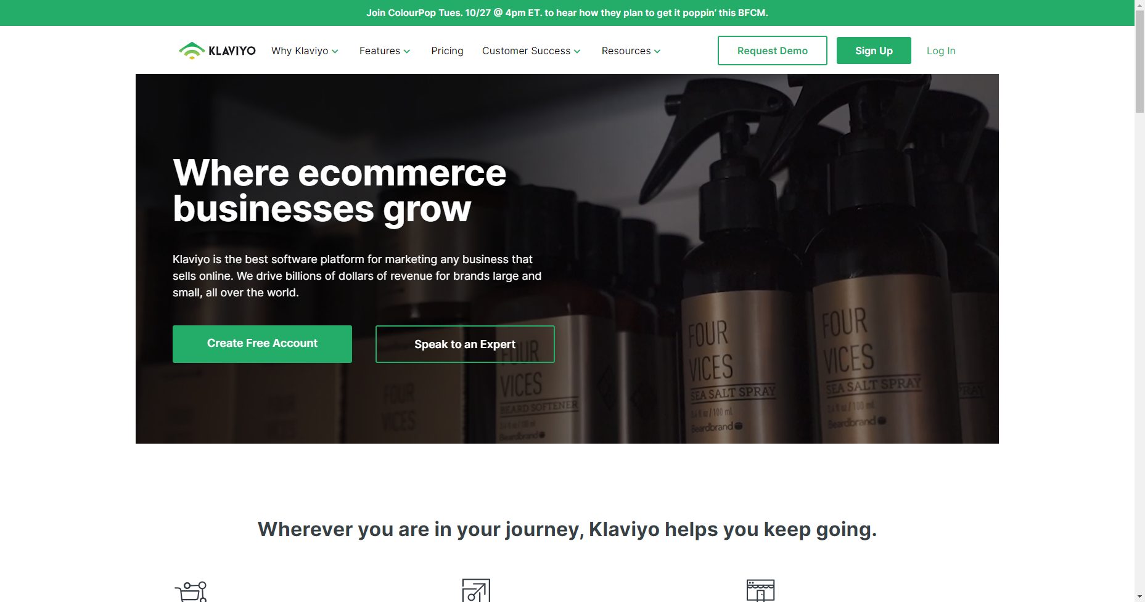The height and width of the screenshot is (602, 1145).
Task: Click the green Sign Up button
Action: 874,51
